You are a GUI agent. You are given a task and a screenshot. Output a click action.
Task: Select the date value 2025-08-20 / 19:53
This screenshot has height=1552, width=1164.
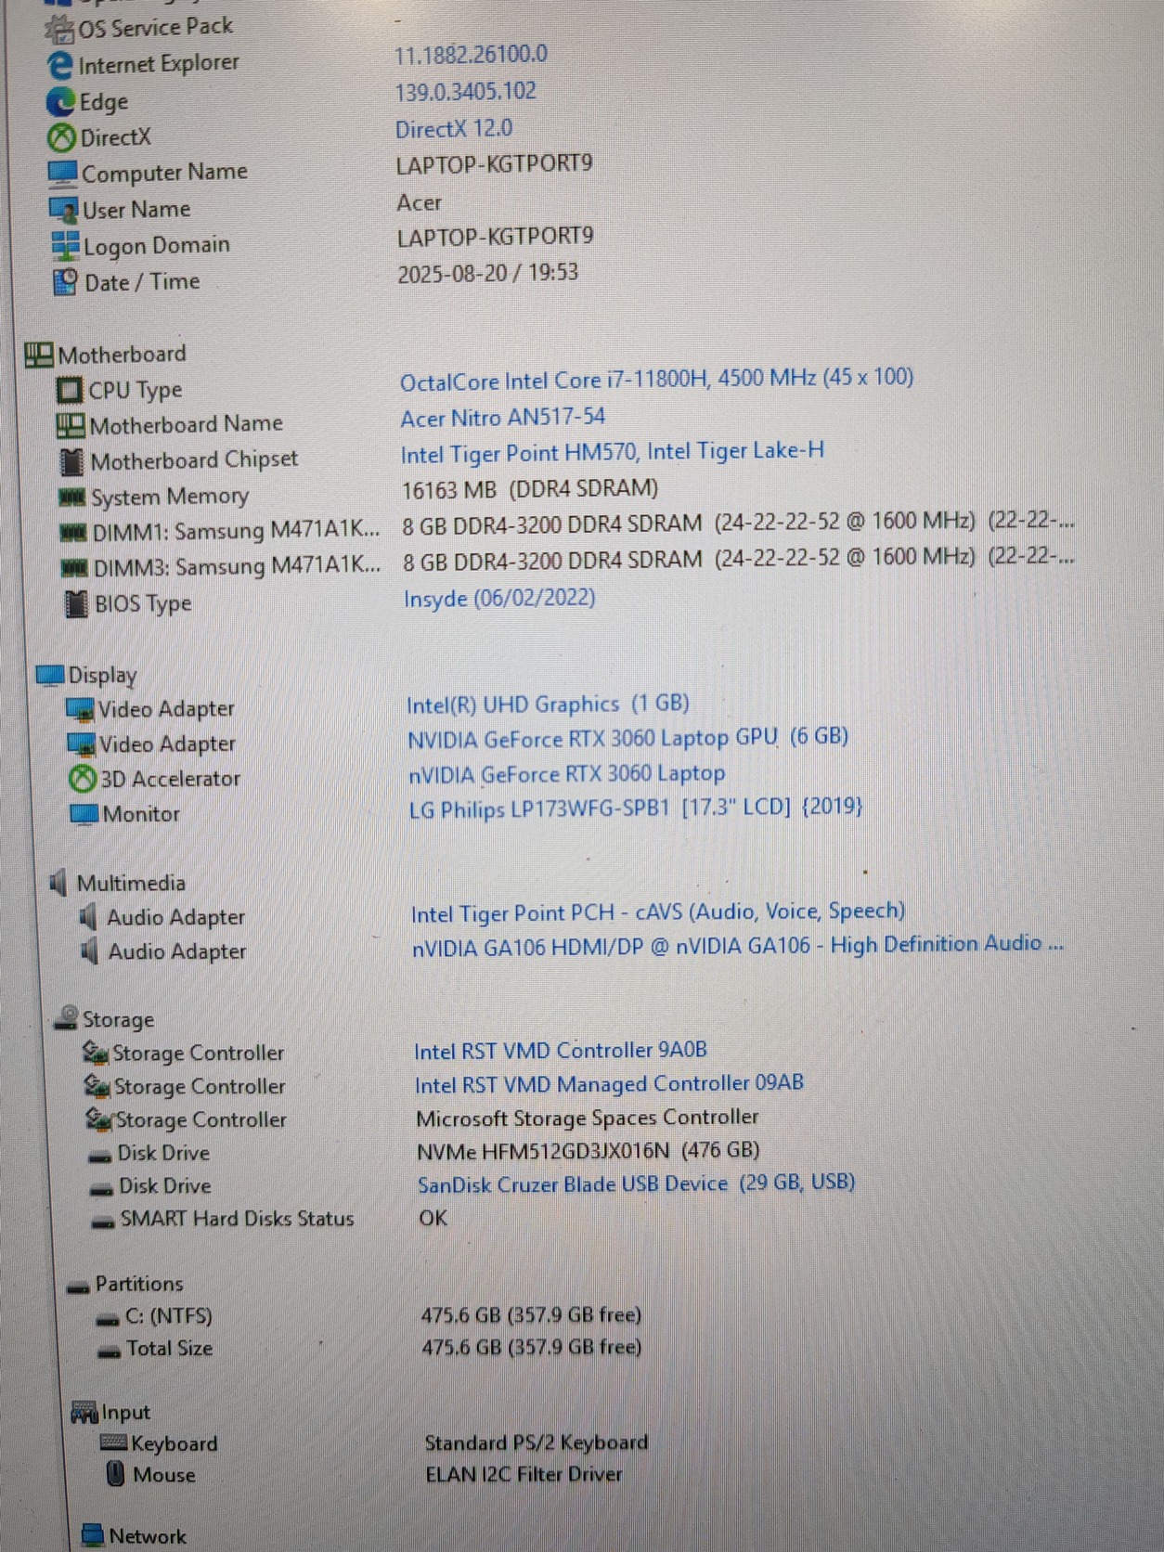pyautogui.click(x=488, y=274)
